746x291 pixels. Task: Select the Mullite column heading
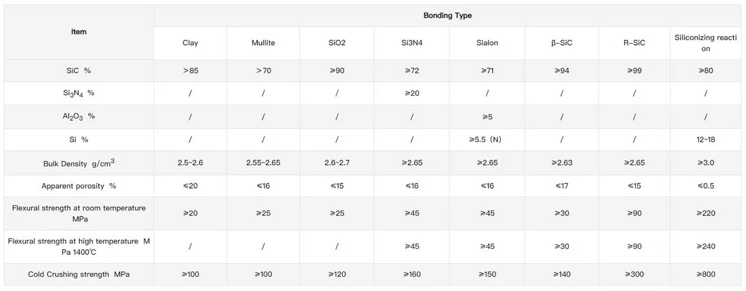click(263, 43)
